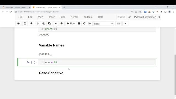Click the Python 3 (ipykernel) label
This screenshot has width=176, height=99.
coord(145,17)
